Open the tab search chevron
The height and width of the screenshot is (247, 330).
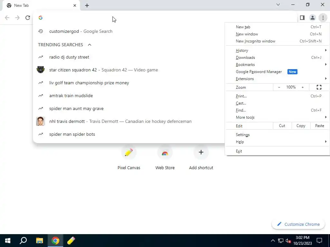[278, 5]
